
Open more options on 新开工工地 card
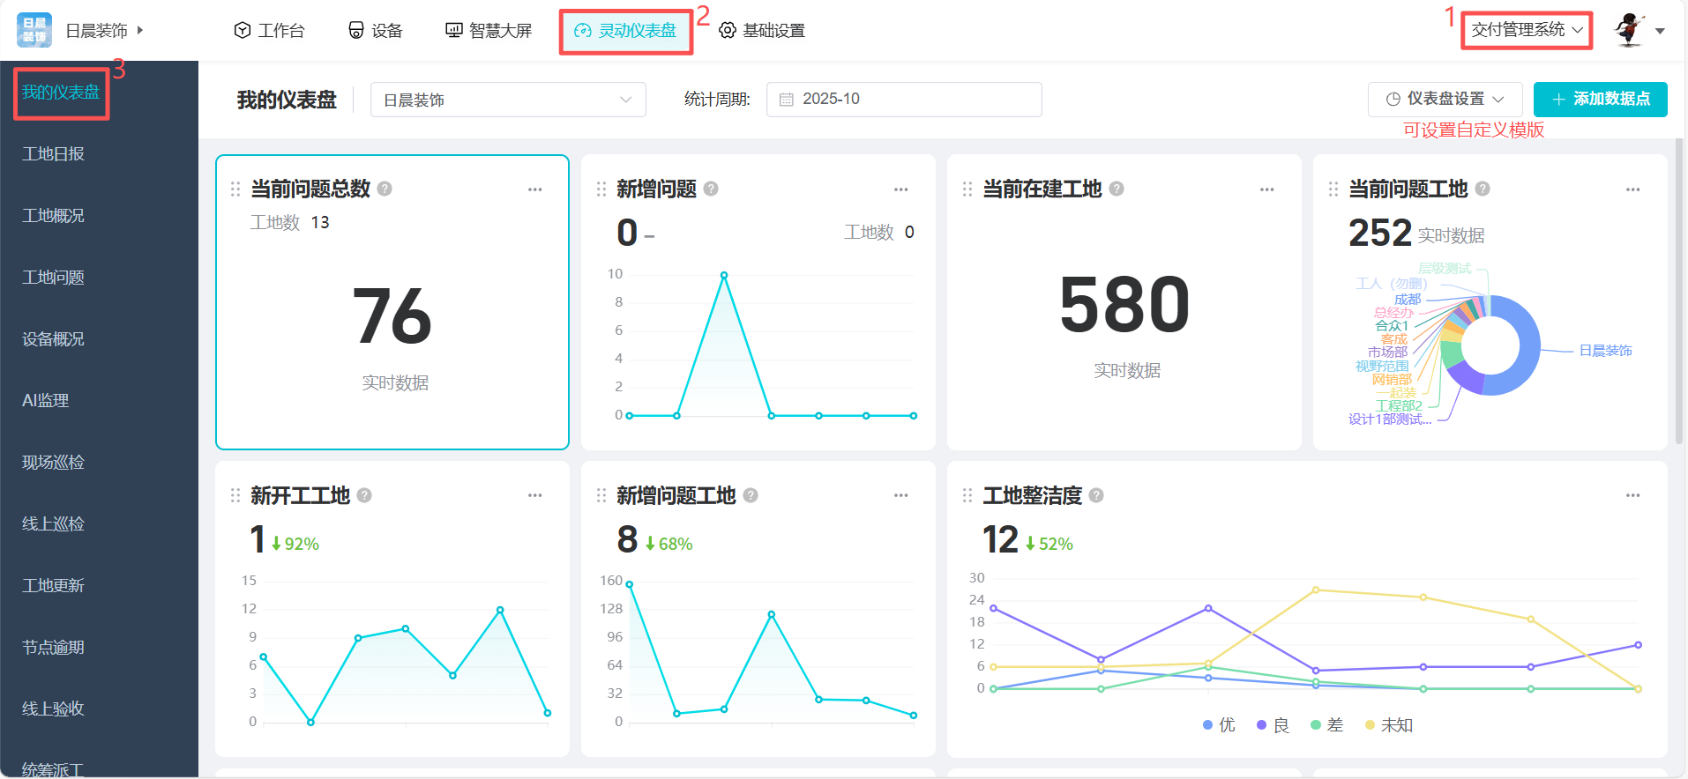click(534, 495)
